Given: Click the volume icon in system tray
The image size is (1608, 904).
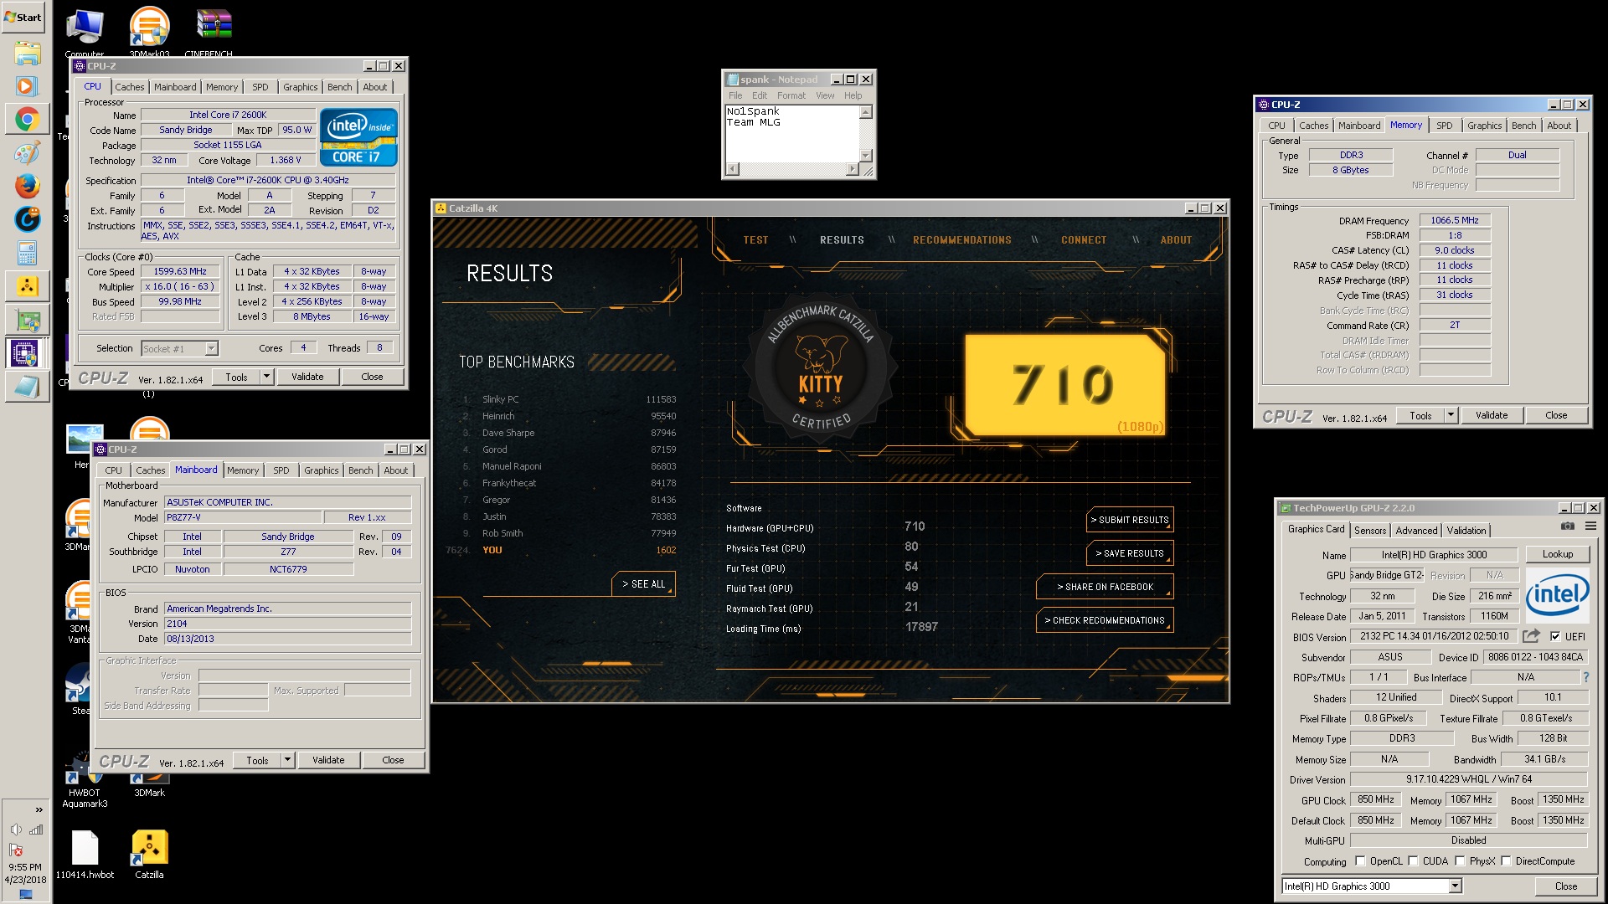Looking at the screenshot, I should click(x=16, y=830).
